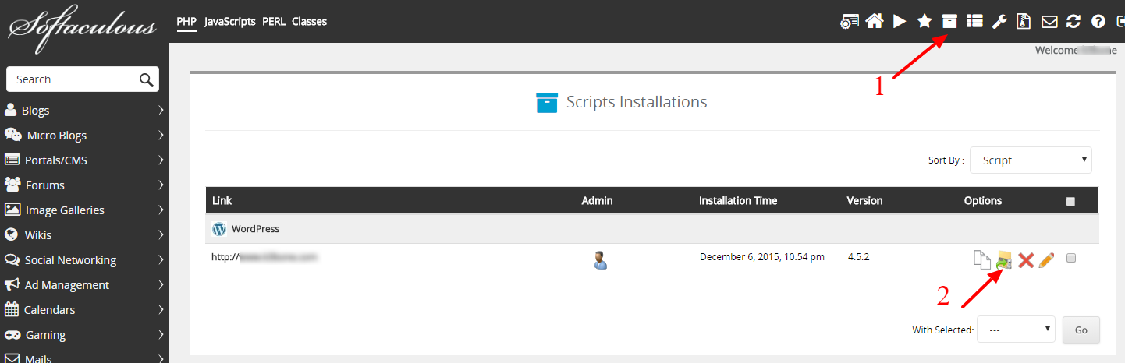Screen dimensions: 1125x363
Task: Open script ratings with the star icon
Action: pos(924,22)
